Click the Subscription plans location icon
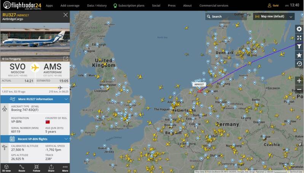The height and width of the screenshot is (173, 304). pos(115,6)
